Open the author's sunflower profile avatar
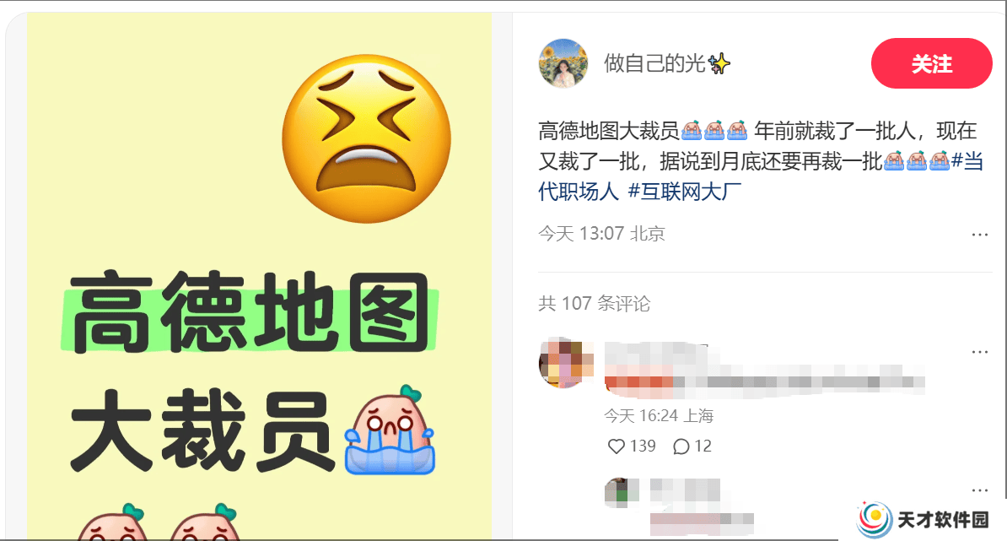The image size is (1007, 541). (563, 63)
